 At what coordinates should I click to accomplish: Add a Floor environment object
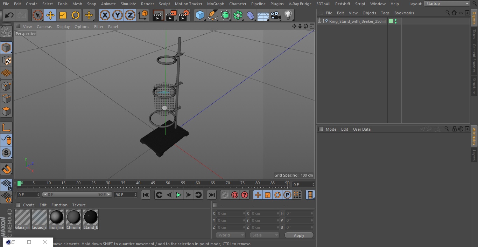pyautogui.click(x=263, y=15)
